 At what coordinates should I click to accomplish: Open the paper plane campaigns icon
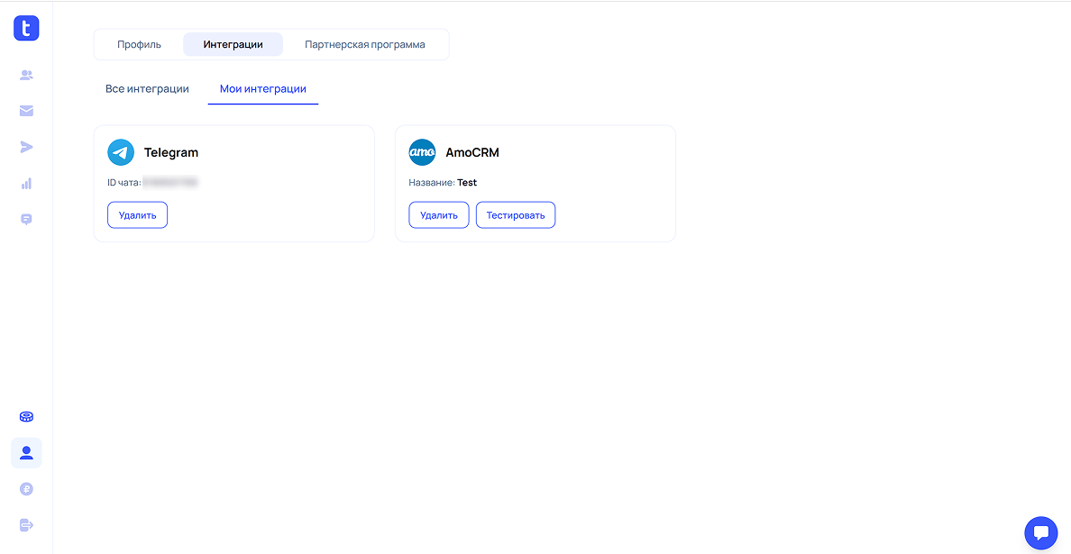coord(26,147)
